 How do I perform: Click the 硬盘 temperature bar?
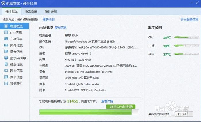tap(187, 54)
